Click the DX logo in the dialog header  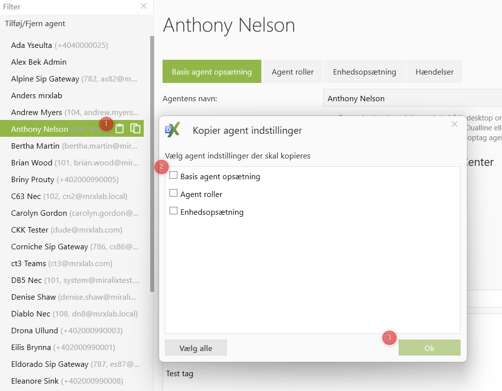point(172,130)
